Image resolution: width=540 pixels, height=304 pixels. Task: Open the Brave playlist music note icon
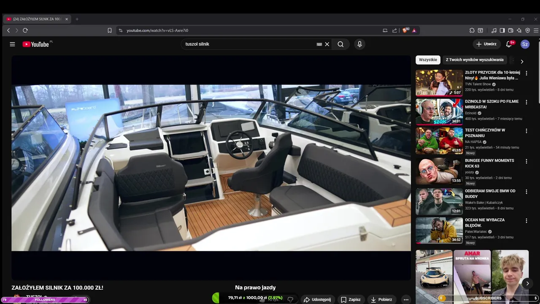pyautogui.click(x=494, y=30)
